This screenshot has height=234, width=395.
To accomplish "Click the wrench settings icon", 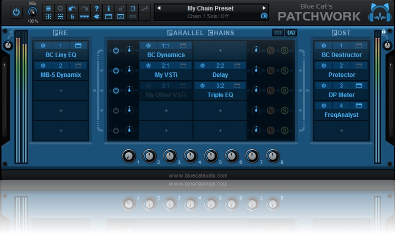I will (145, 8).
